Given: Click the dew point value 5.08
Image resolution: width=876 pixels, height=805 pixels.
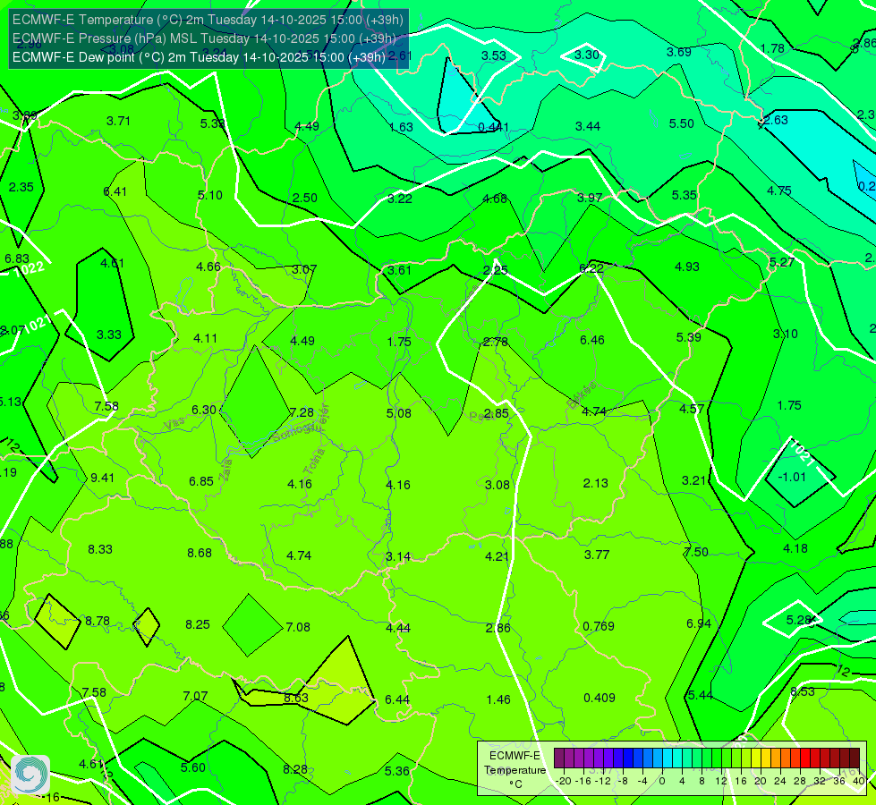Looking at the screenshot, I should tap(399, 413).
